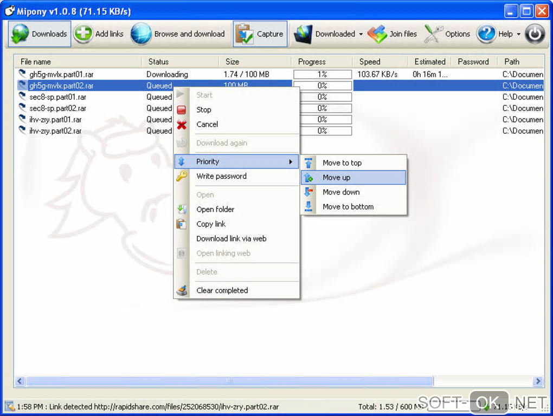Click the Password column header
Screen dimensions: 553x416
pos(475,62)
